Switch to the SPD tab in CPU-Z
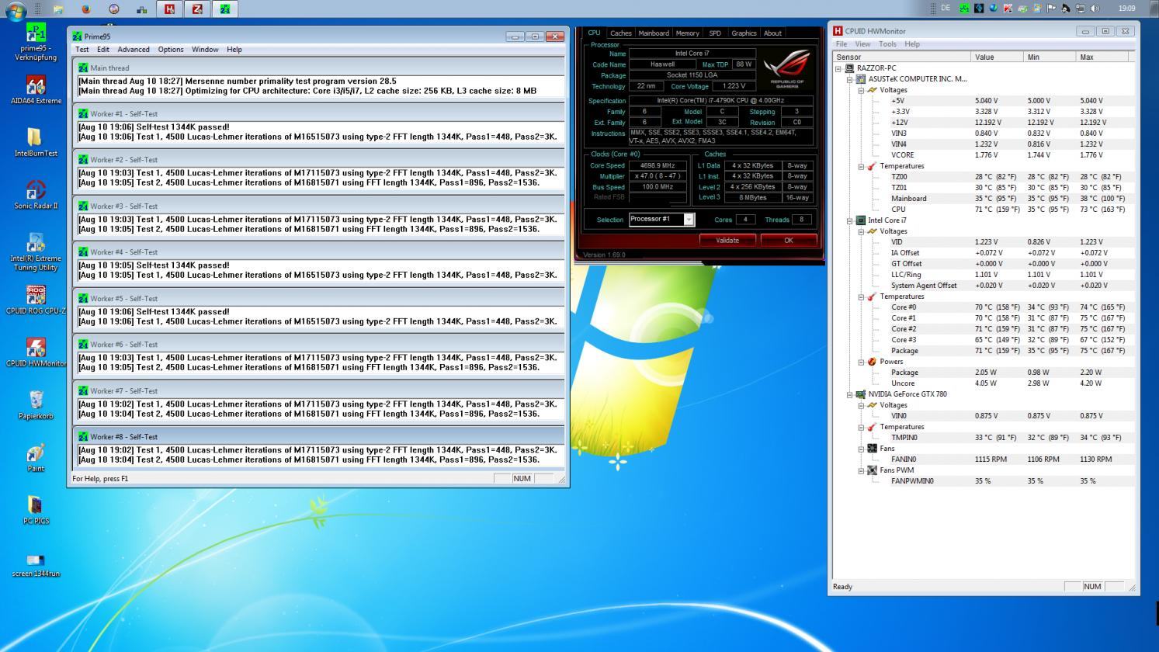1159x652 pixels. tap(714, 33)
